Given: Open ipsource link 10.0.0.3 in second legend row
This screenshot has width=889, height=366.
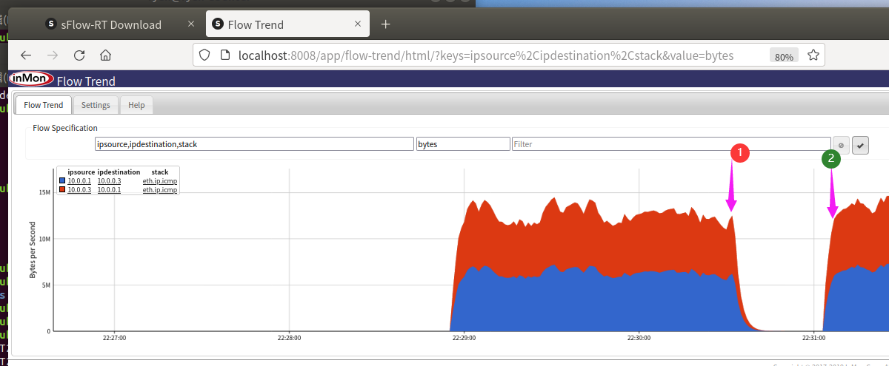Looking at the screenshot, I should coord(79,190).
